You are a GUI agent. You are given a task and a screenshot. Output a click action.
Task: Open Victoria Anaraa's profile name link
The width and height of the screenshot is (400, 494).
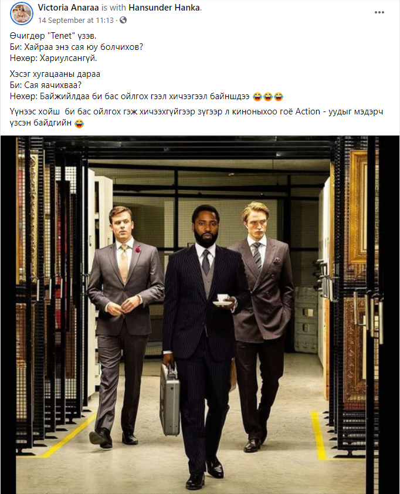pos(69,8)
